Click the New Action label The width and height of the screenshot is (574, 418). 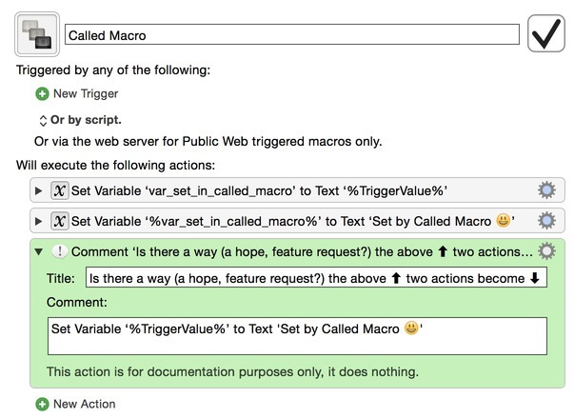pos(84,404)
